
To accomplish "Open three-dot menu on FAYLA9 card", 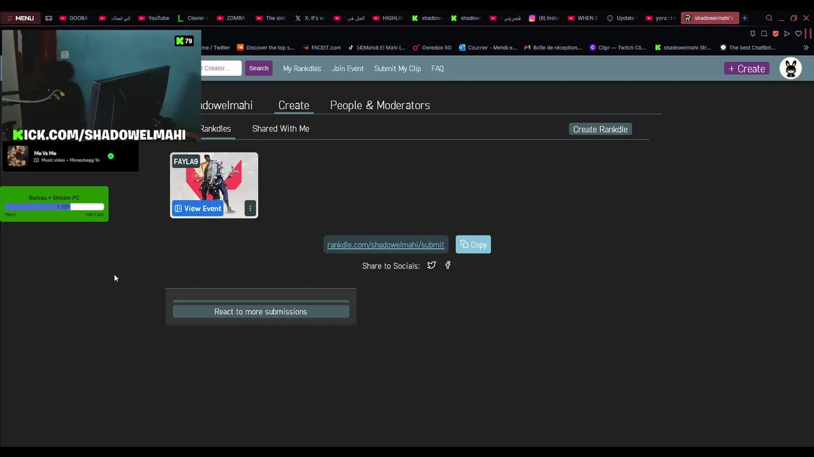I will (250, 208).
